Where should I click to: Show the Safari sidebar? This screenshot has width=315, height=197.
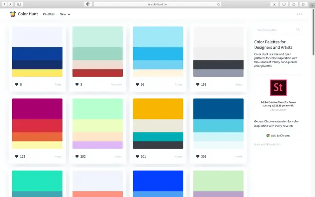tap(19, 4)
